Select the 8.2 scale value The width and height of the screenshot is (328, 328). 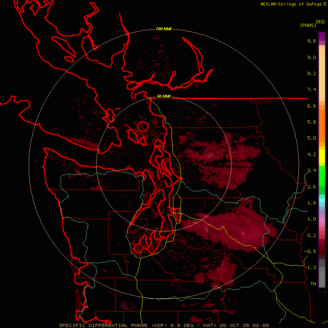(x=312, y=73)
